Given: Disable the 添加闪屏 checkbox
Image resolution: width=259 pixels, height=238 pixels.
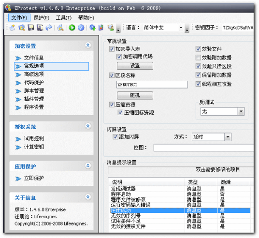Looking at the screenshot, I should (115, 136).
